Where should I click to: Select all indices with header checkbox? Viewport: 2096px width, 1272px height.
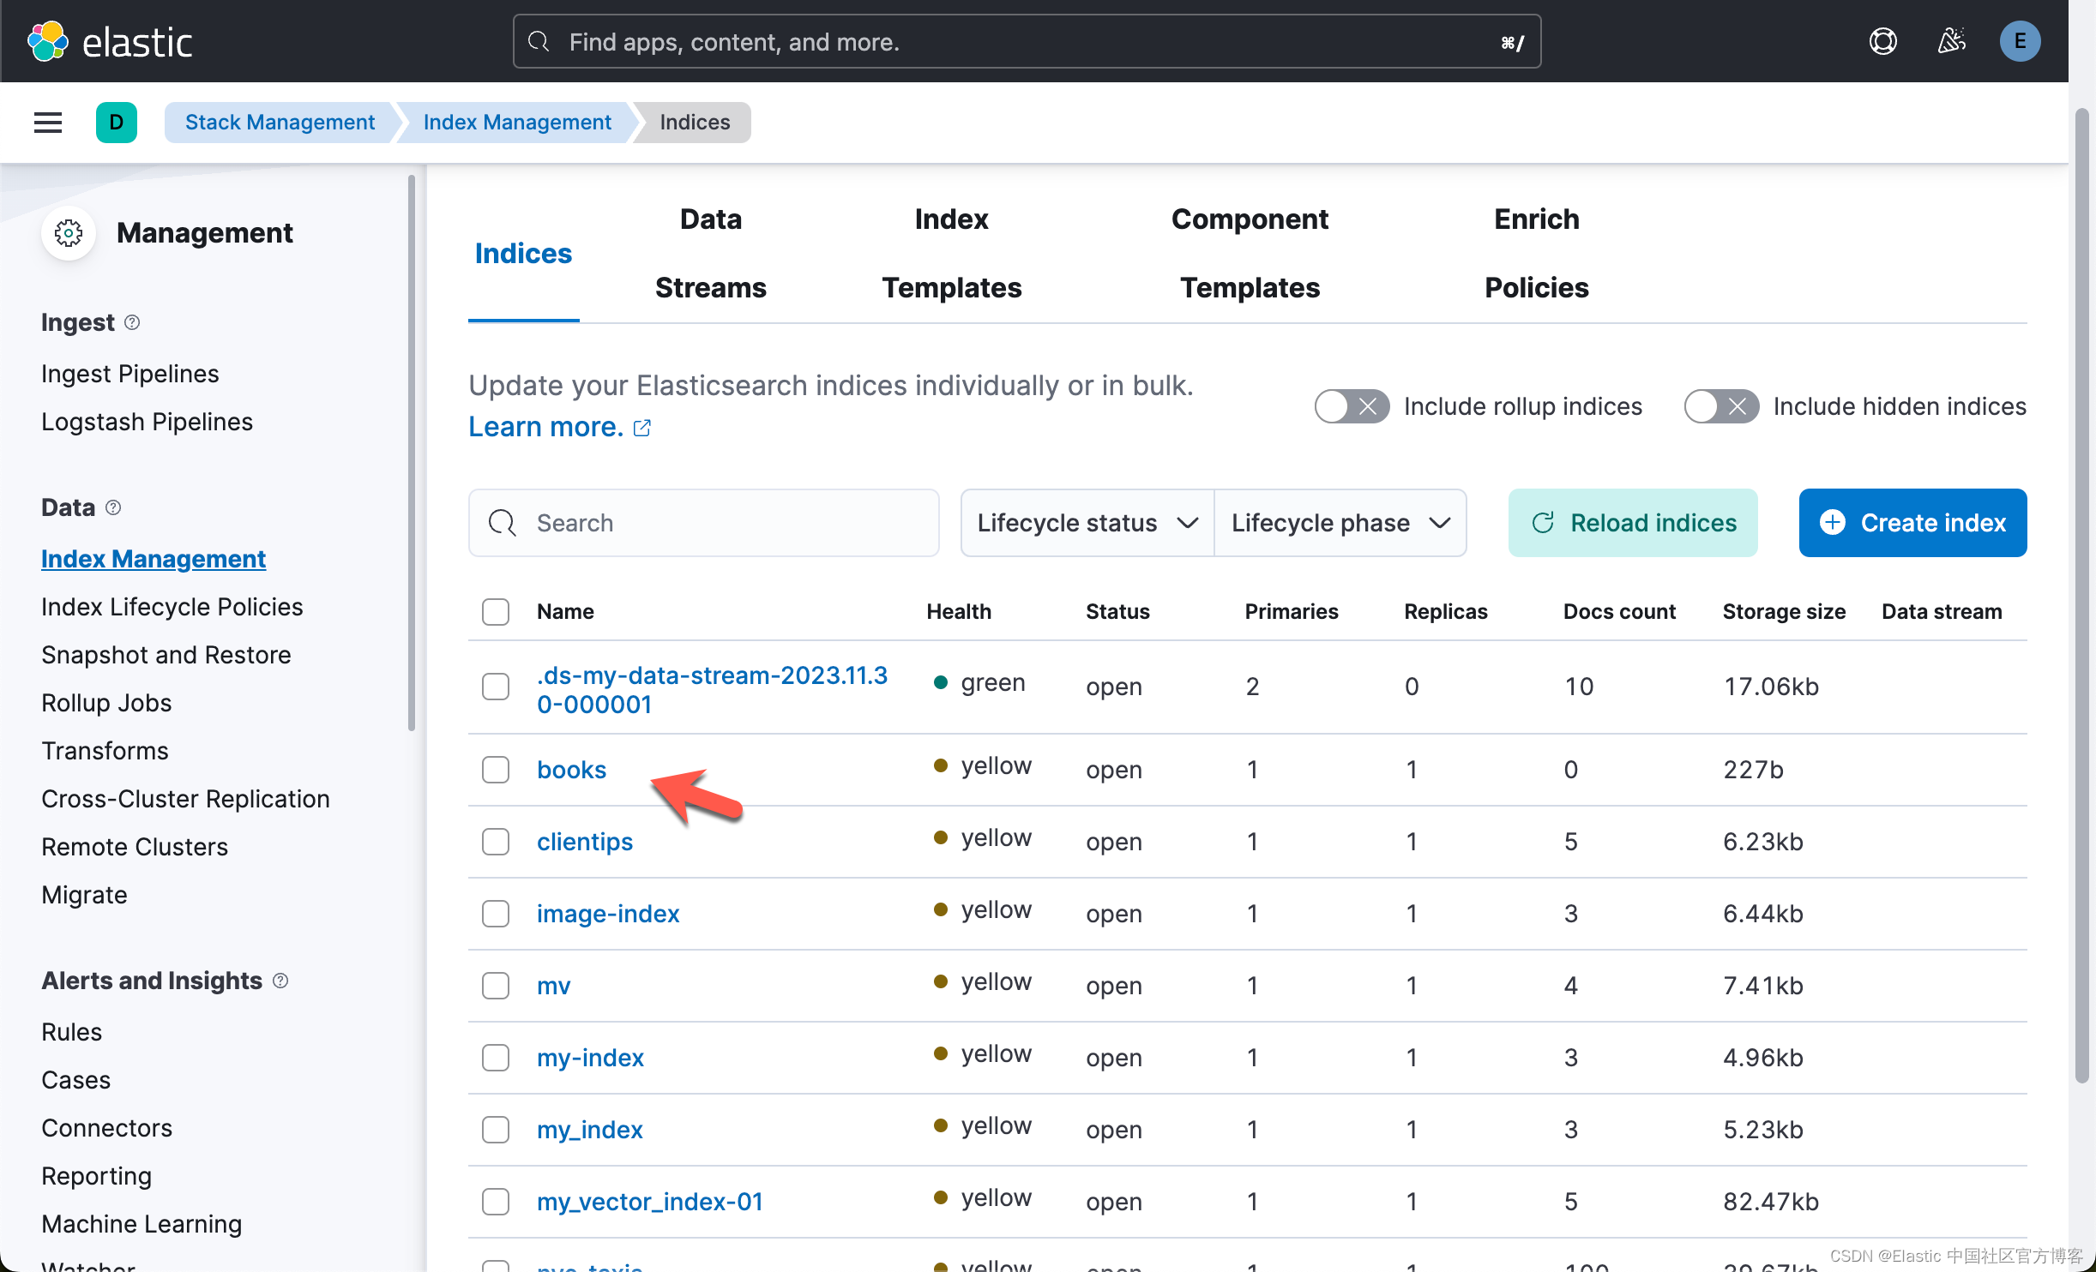point(496,612)
